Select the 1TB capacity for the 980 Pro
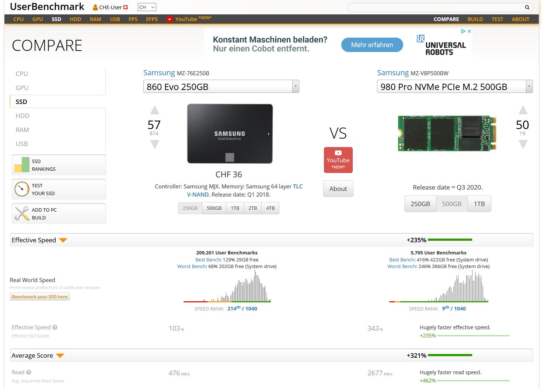The image size is (544, 389). coord(479,204)
